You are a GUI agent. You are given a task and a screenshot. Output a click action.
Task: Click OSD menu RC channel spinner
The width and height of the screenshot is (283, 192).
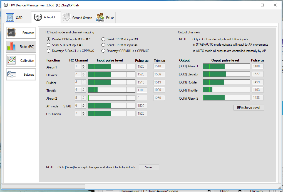pos(80,114)
